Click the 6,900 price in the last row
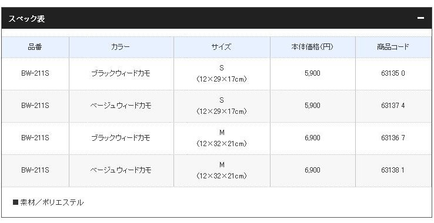The image size is (434, 223). 312,170
